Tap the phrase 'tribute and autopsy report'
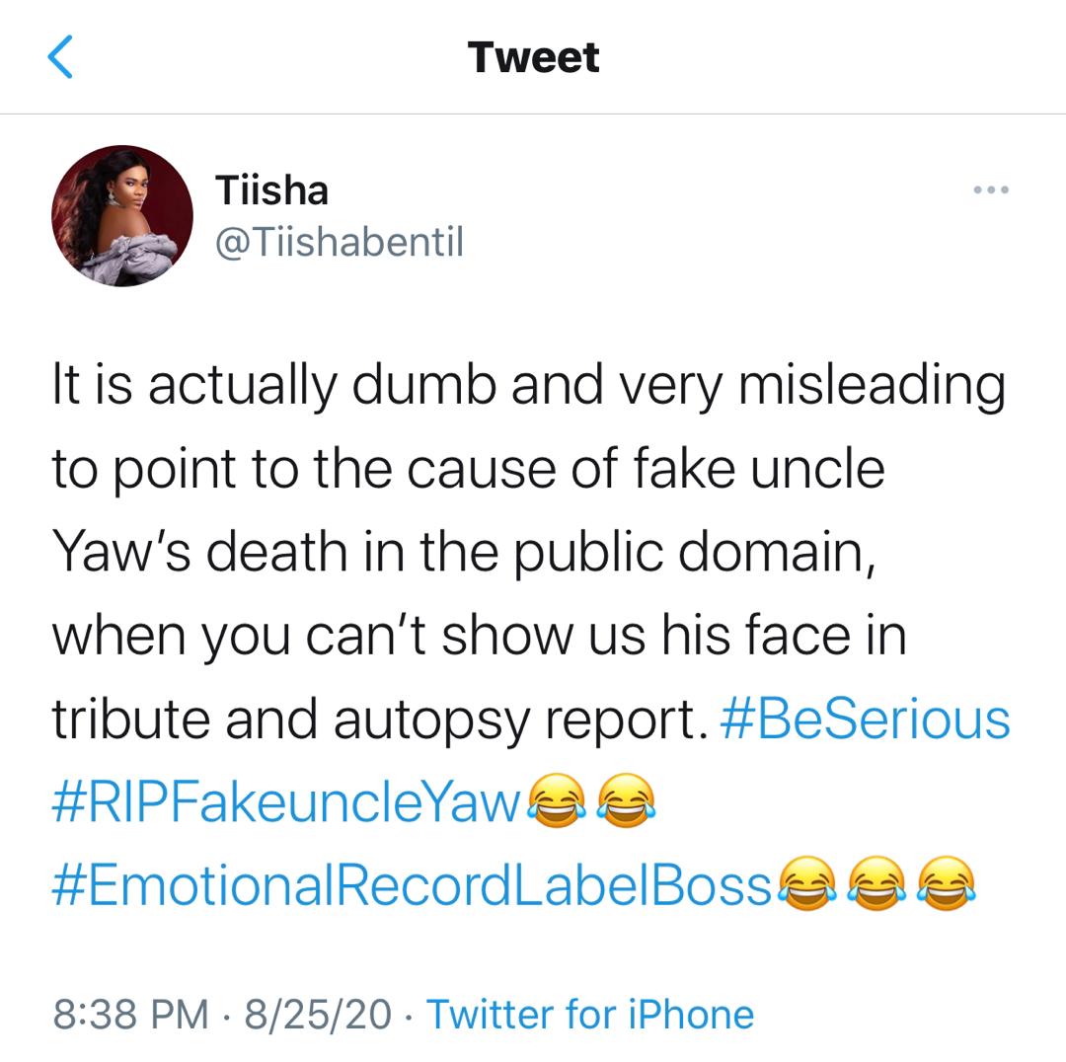The image size is (1066, 1062). pyautogui.click(x=375, y=721)
